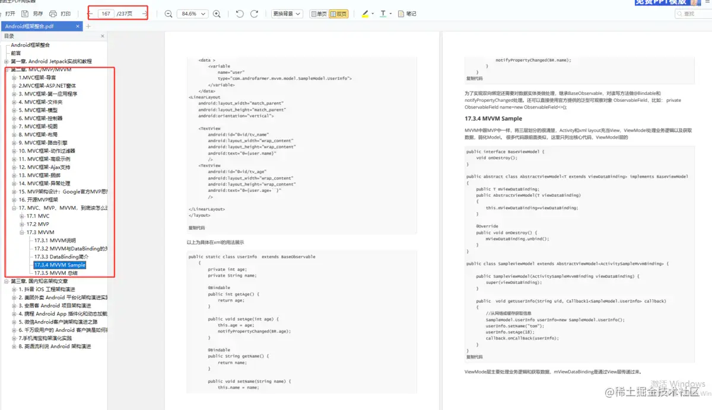Select 3. 安居客 Android 项目架构演进
The width and height of the screenshot is (712, 410).
[x=55, y=306]
